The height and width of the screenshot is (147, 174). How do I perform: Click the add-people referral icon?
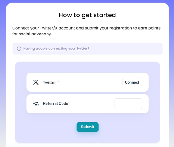pyautogui.click(x=36, y=104)
